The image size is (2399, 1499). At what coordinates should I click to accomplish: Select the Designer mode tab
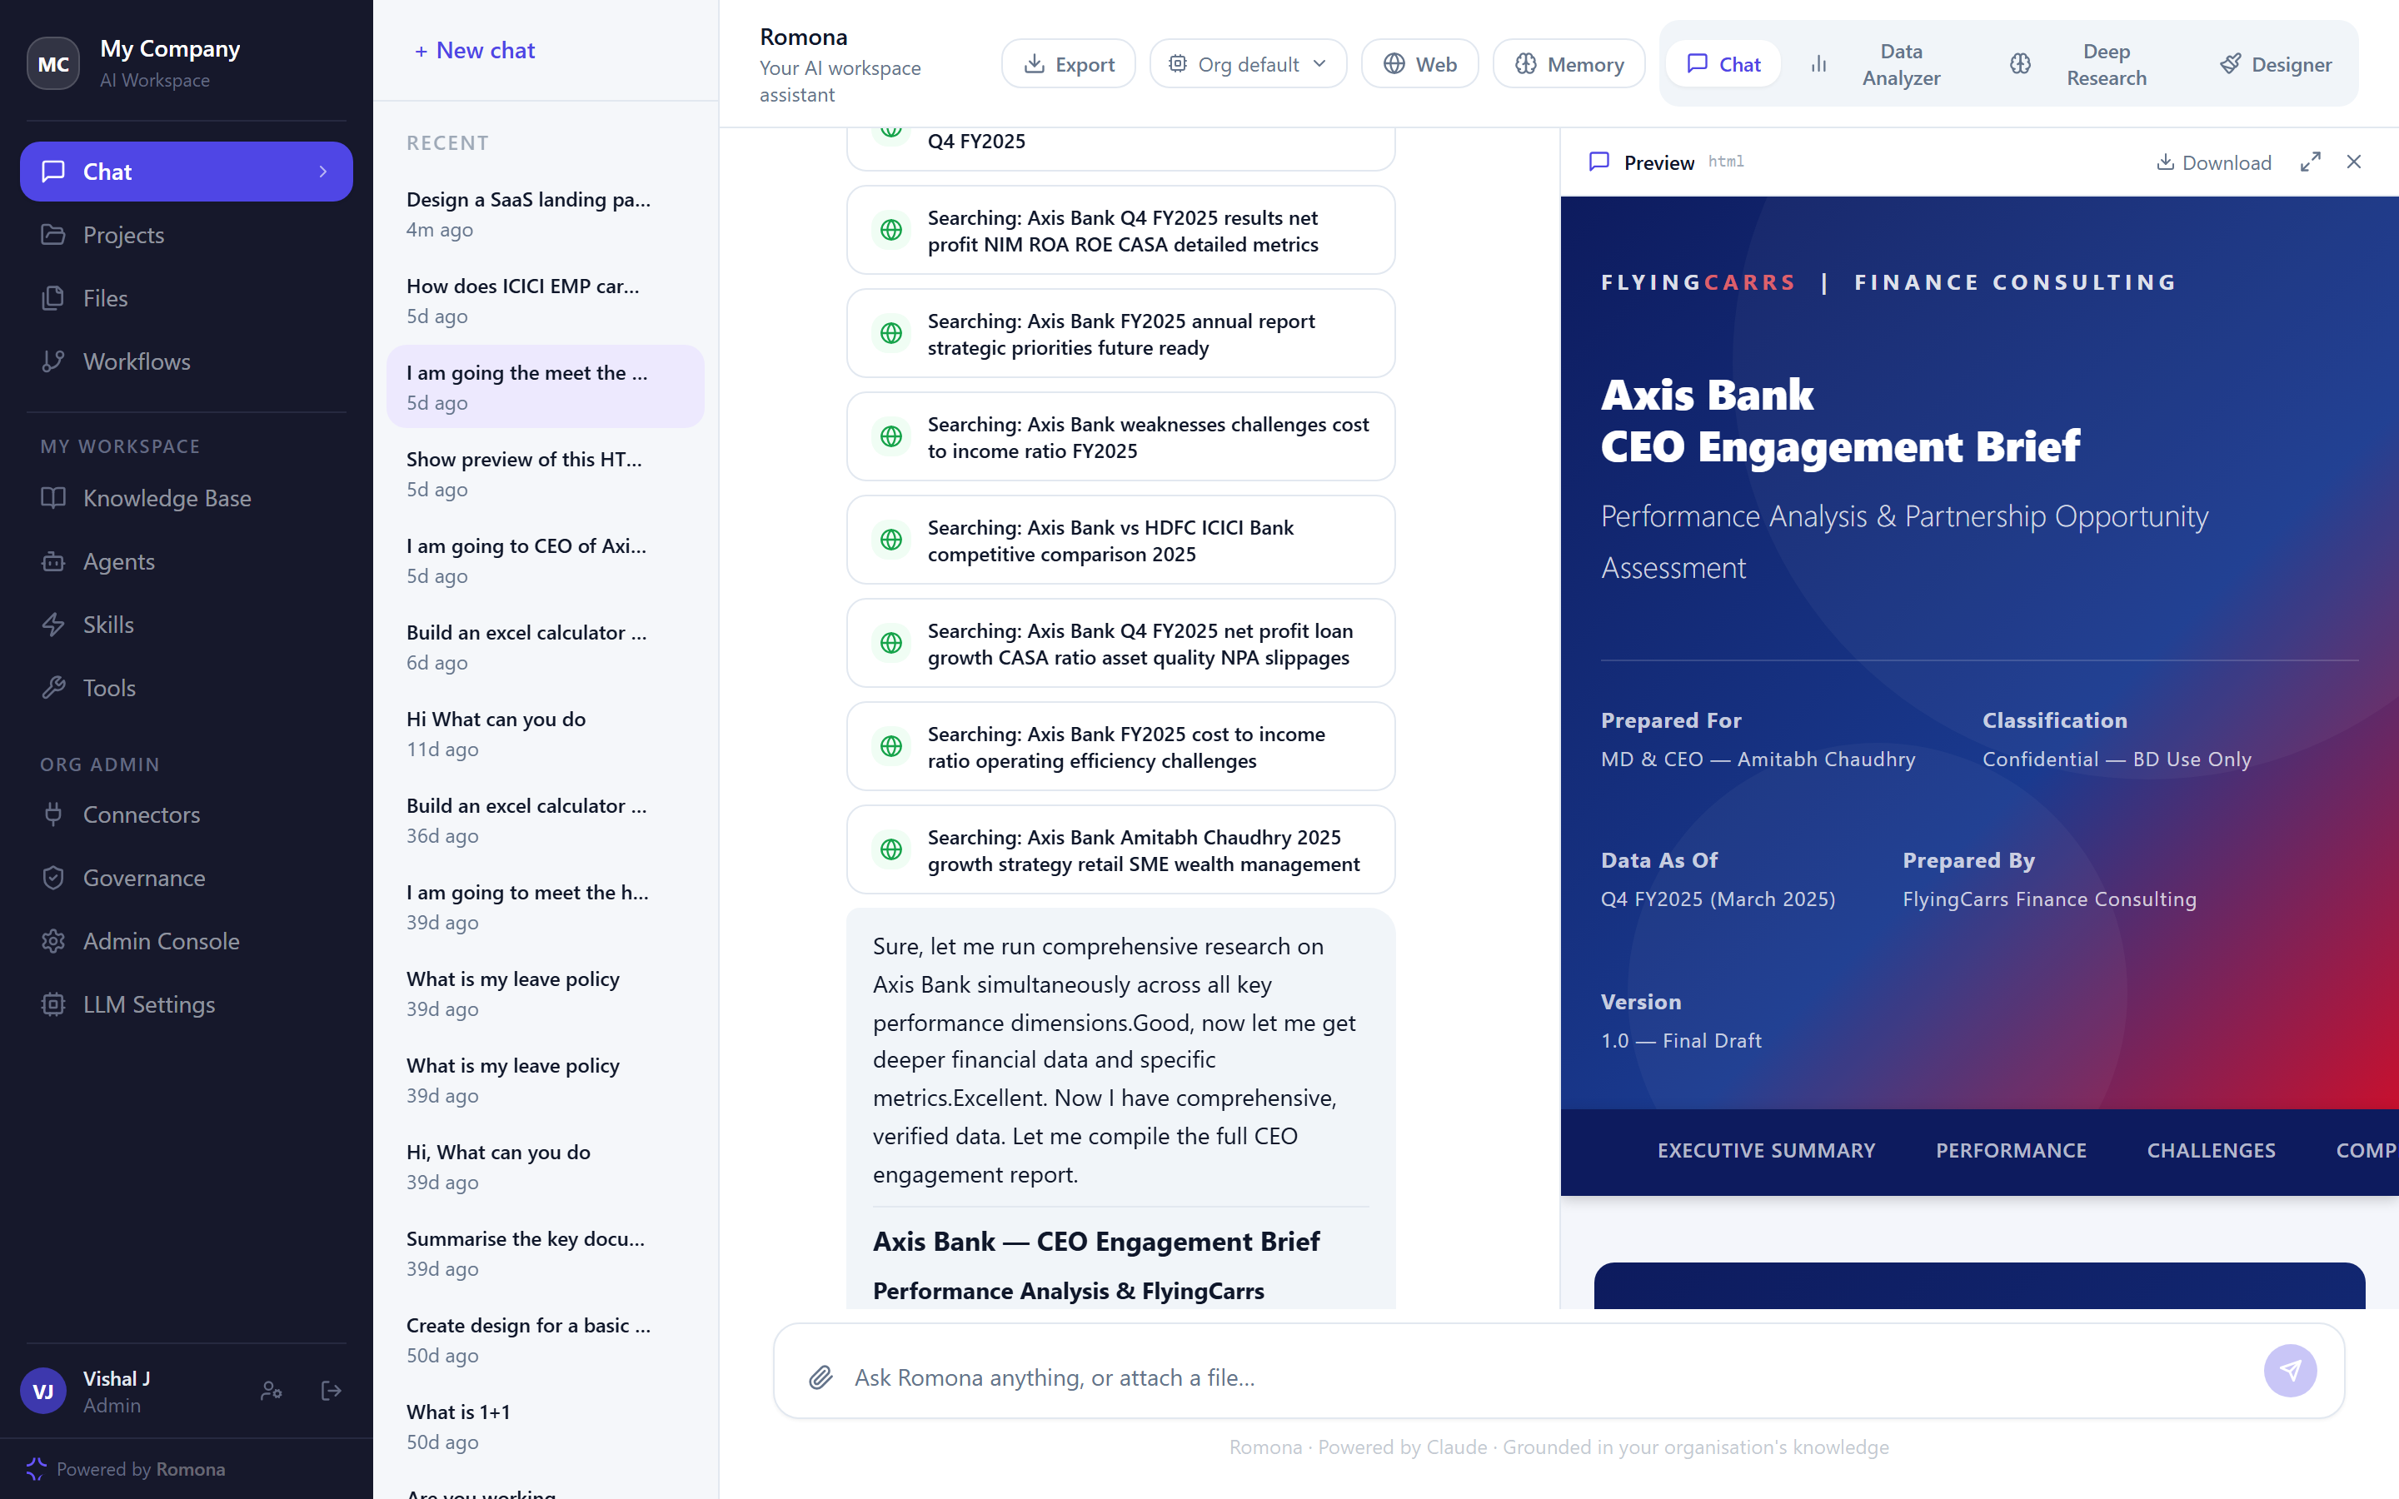click(x=2276, y=64)
